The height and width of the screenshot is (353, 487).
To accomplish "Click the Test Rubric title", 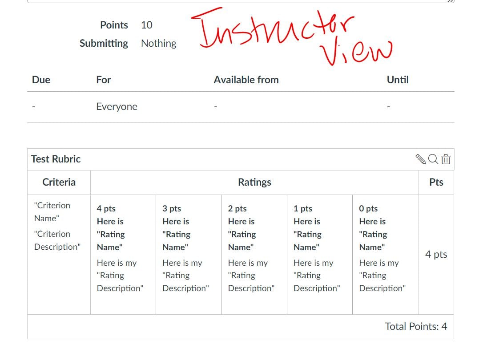I will 55,159.
